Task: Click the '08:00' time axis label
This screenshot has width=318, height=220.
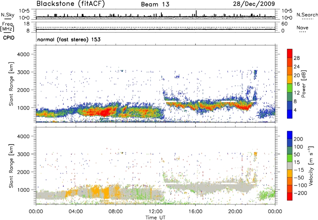Action: (x=116, y=212)
